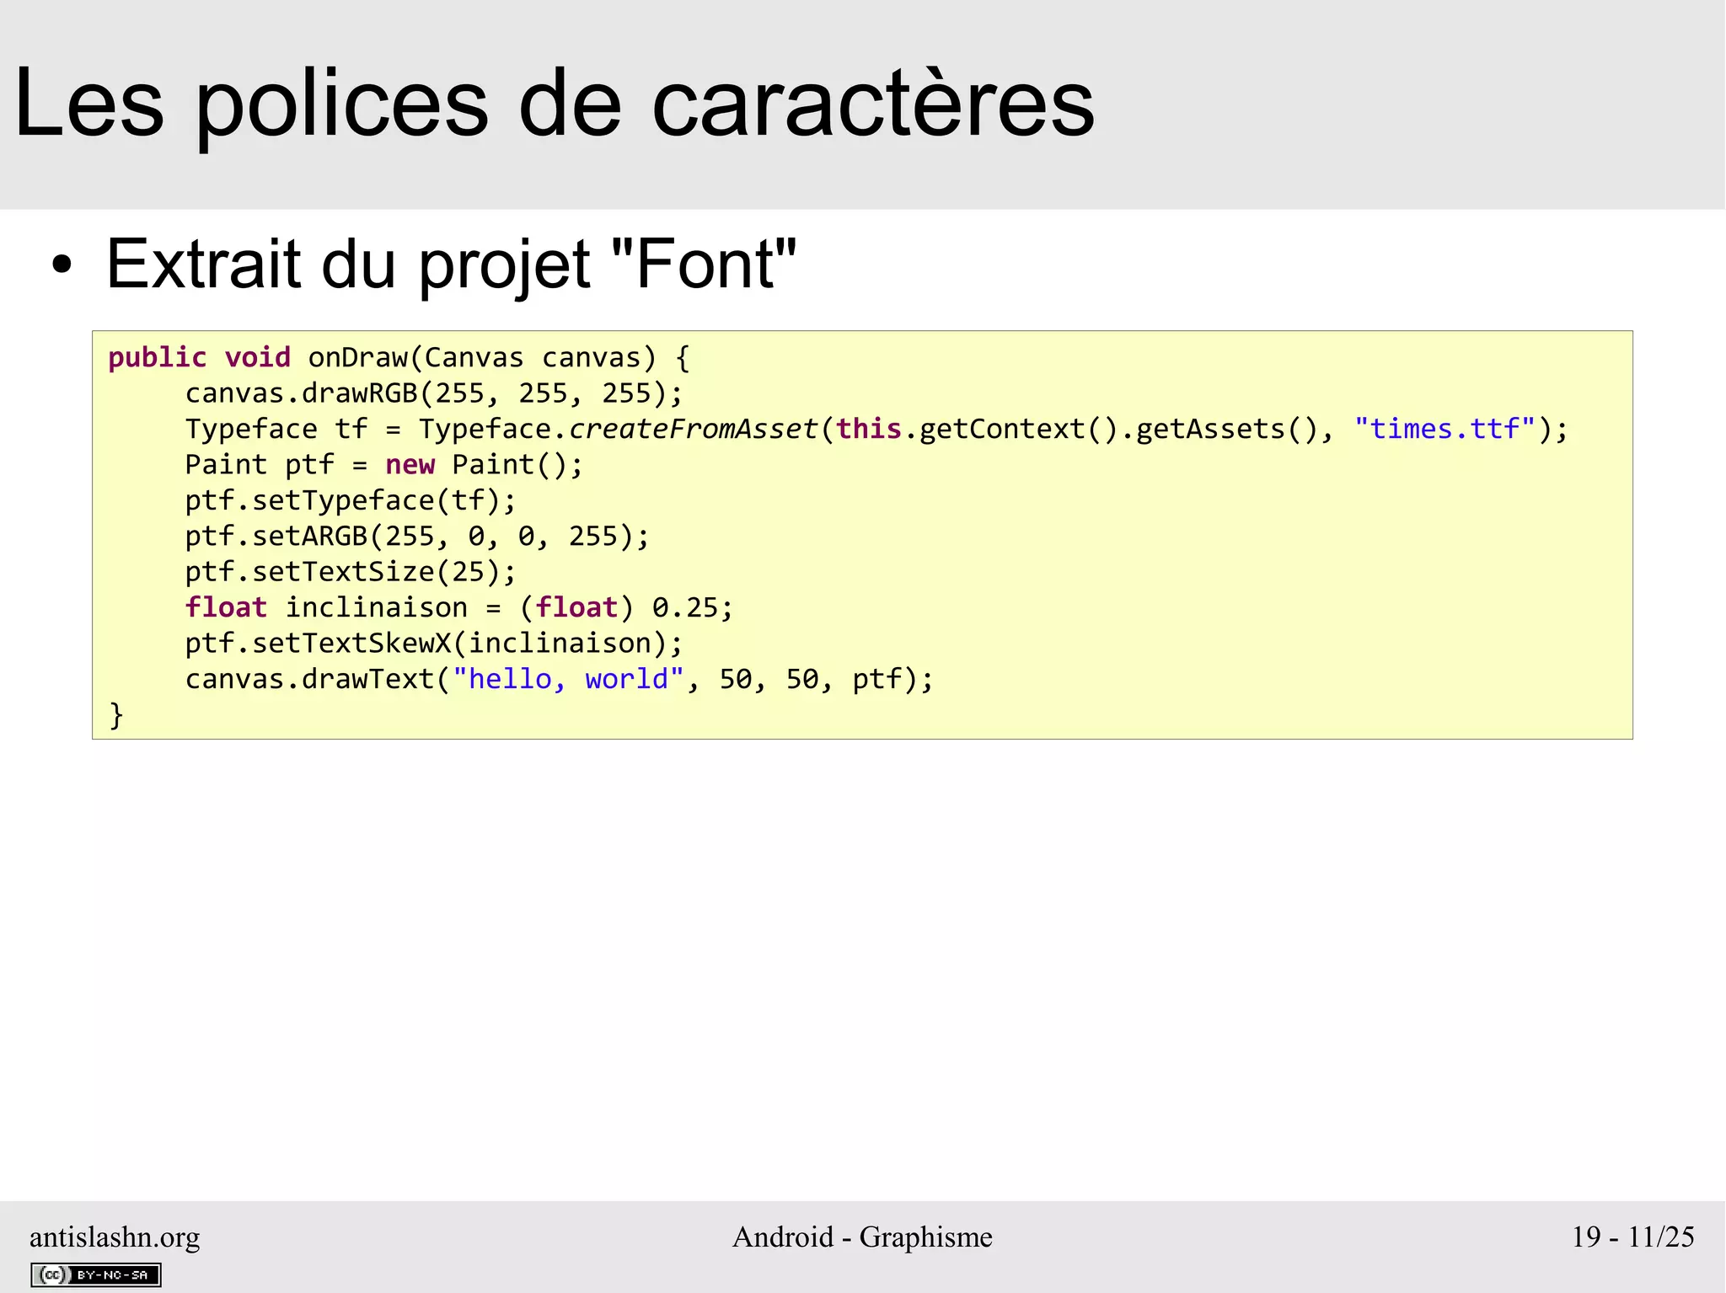Click the 'inclinaison' variable declaration
This screenshot has width=1726, height=1293.
tap(376, 607)
